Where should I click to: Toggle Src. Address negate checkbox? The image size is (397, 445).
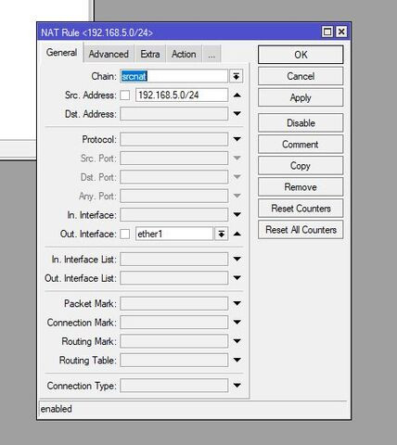tap(125, 95)
